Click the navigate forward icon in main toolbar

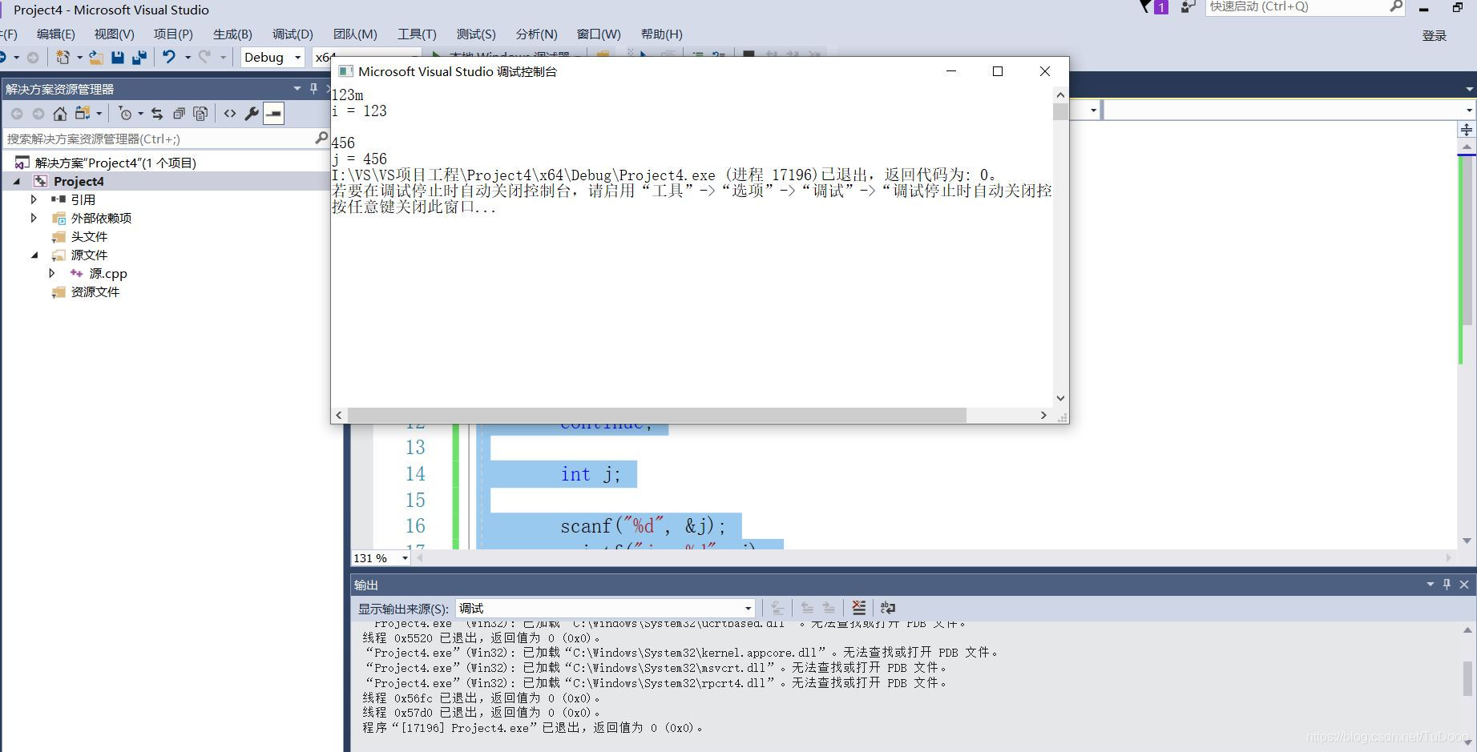[x=33, y=57]
